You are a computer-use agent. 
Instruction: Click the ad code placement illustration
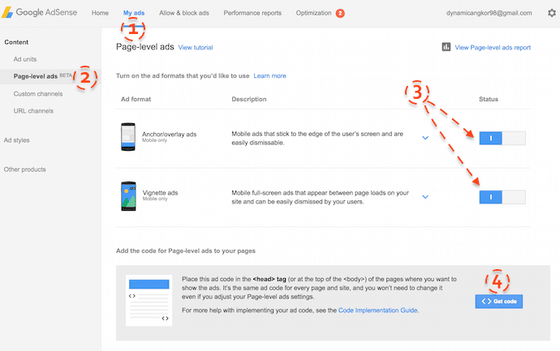149,301
